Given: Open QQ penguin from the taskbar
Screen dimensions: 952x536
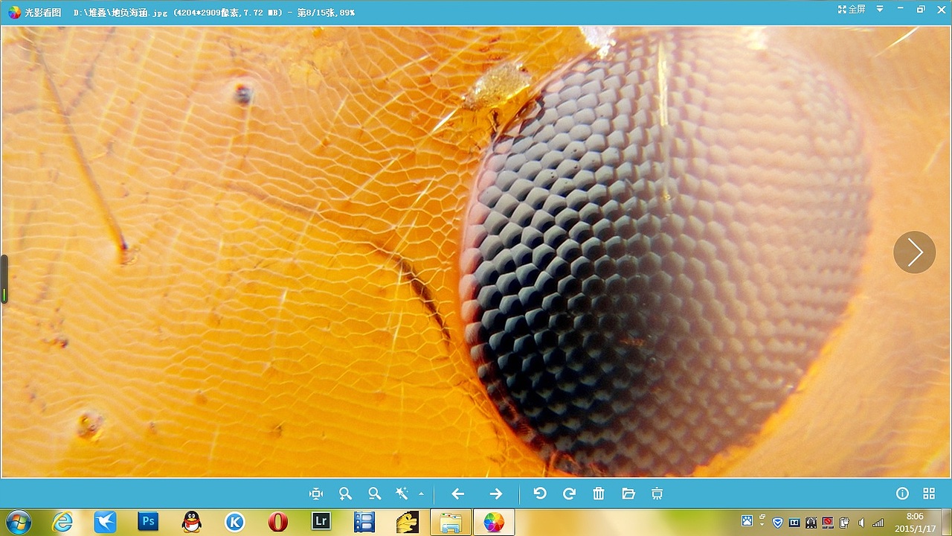Looking at the screenshot, I should pos(192,522).
